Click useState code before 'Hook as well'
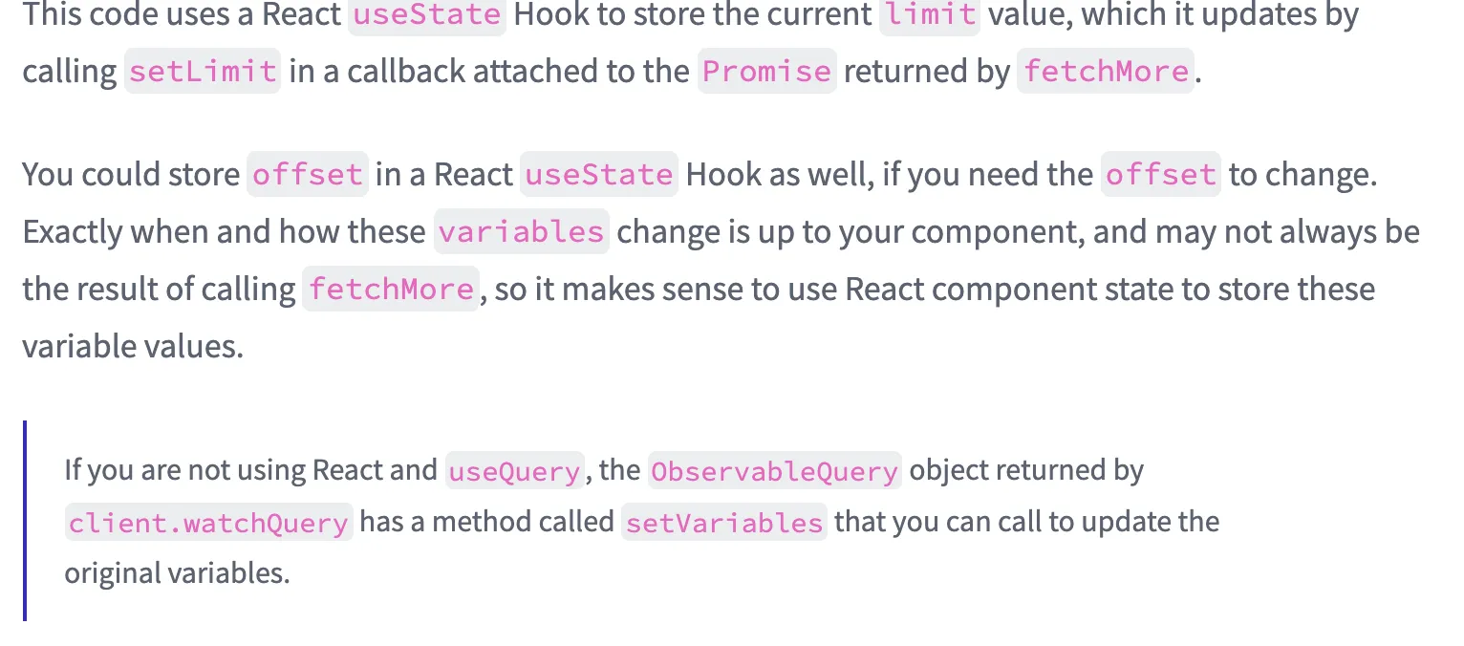1464x646 pixels. click(x=598, y=175)
